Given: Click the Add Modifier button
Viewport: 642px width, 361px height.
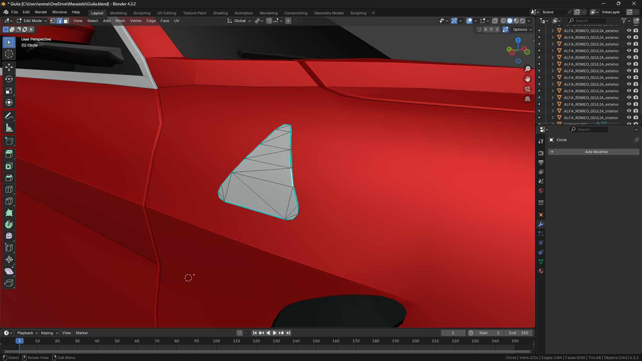Looking at the screenshot, I should pos(594,152).
